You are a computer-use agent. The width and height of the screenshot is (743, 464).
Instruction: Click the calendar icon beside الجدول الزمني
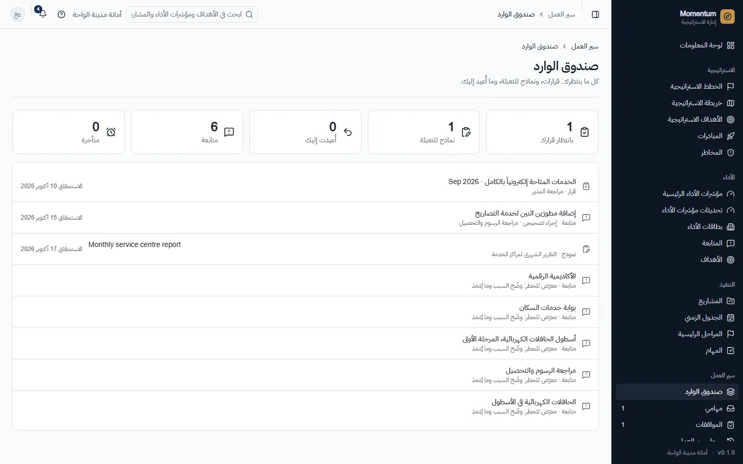731,318
